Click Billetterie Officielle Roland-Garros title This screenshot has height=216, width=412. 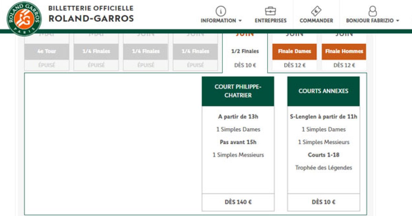coord(91,14)
